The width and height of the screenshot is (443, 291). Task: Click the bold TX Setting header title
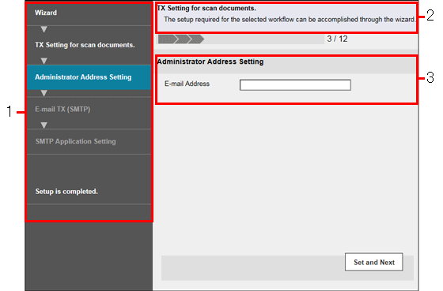(x=206, y=8)
